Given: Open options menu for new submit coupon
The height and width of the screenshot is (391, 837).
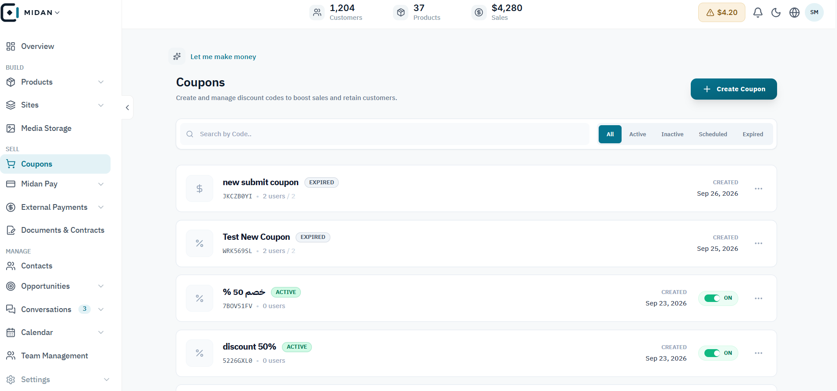Looking at the screenshot, I should pyautogui.click(x=758, y=189).
